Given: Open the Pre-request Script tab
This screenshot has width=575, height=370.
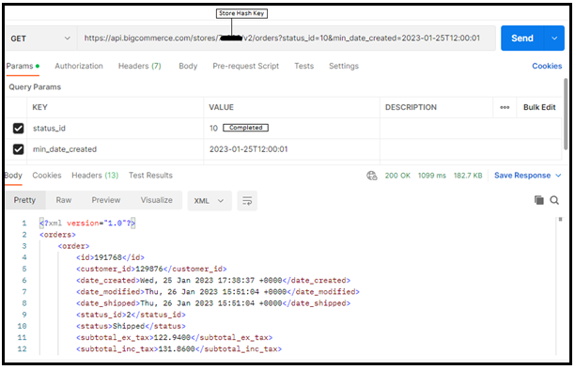Looking at the screenshot, I should pyautogui.click(x=246, y=66).
